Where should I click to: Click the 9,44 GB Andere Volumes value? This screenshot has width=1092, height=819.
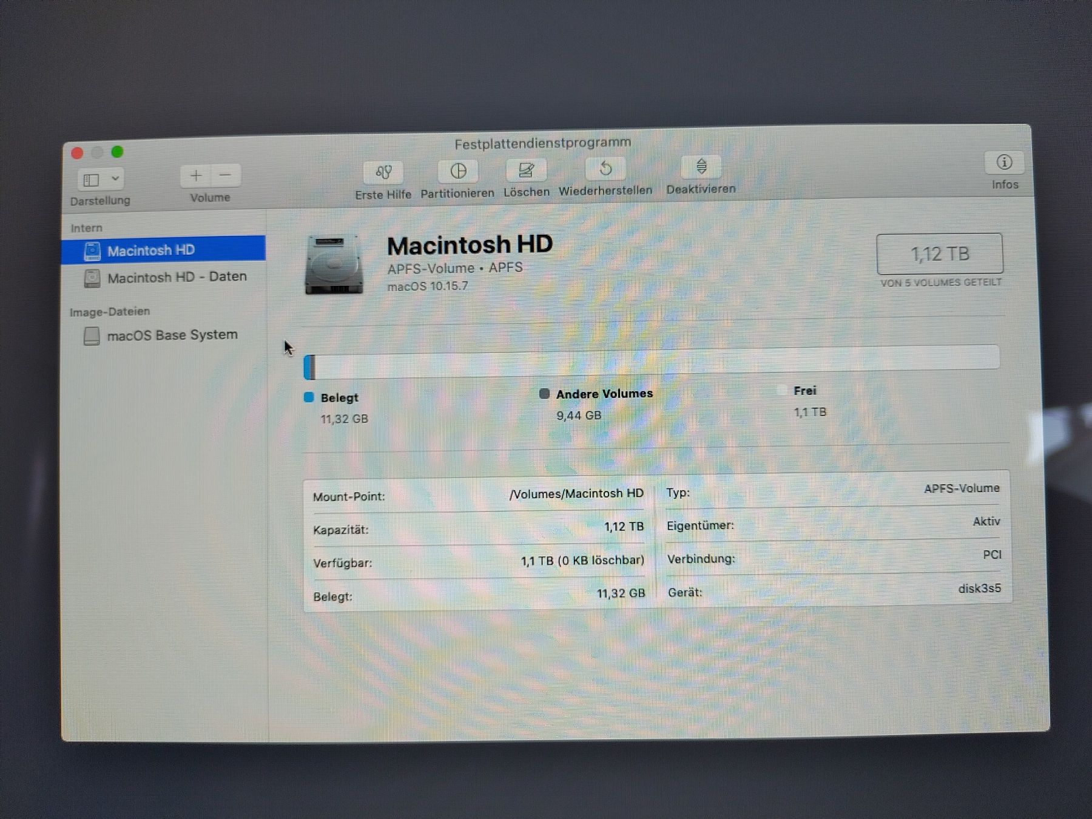coord(579,416)
